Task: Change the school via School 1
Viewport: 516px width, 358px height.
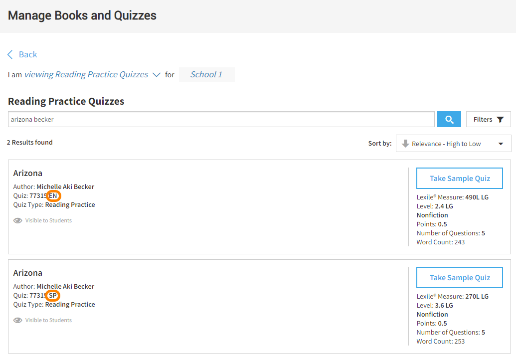Action: (x=207, y=74)
